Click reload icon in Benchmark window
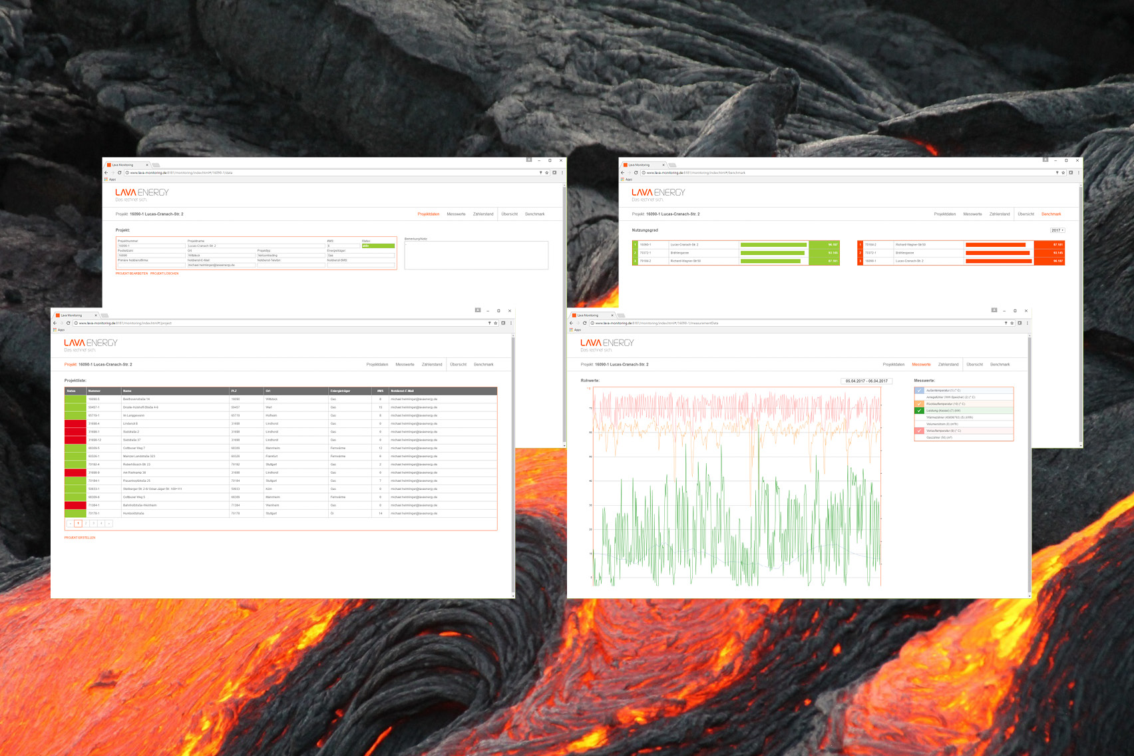The height and width of the screenshot is (756, 1134). pos(636,173)
